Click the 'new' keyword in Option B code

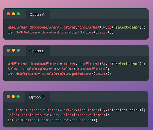click(57, 69)
